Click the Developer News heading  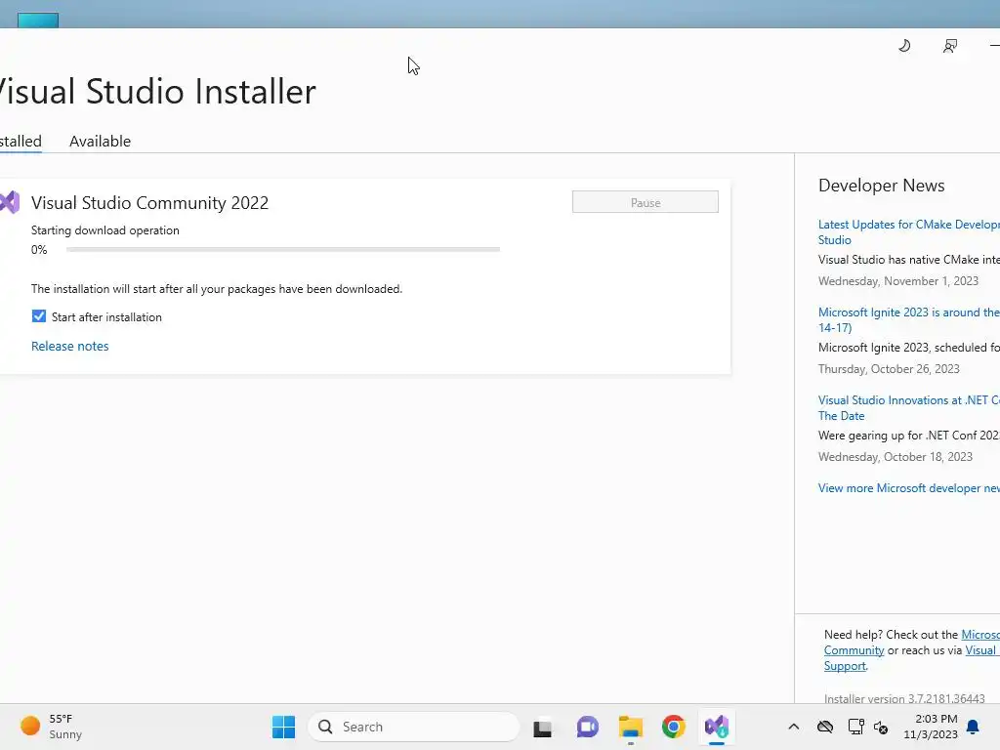[x=882, y=186]
